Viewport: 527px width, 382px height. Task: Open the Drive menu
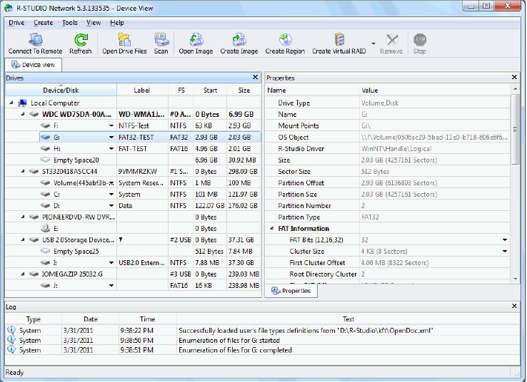[x=16, y=23]
